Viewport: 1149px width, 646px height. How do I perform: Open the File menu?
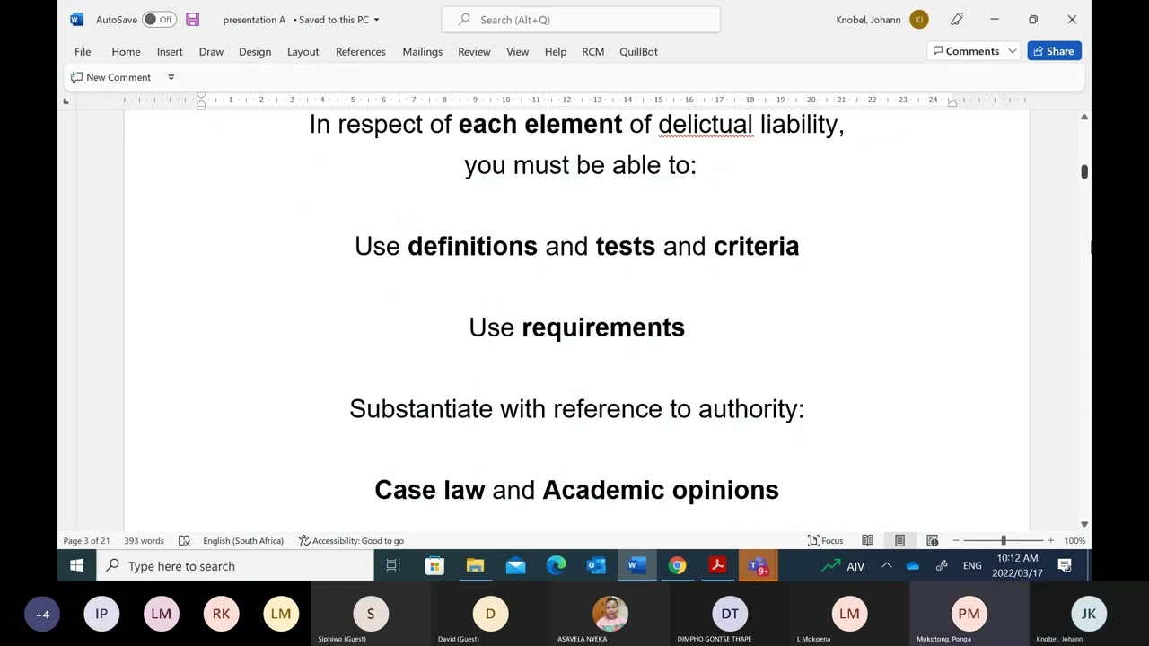pyautogui.click(x=83, y=51)
